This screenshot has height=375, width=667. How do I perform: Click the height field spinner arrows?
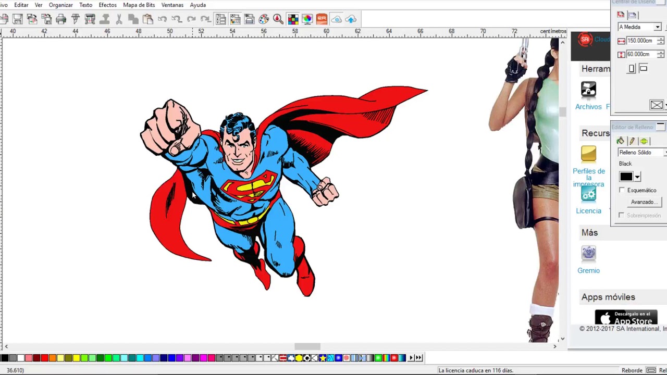tap(661, 54)
